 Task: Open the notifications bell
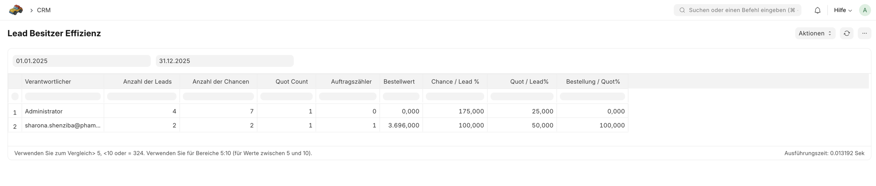(x=817, y=10)
